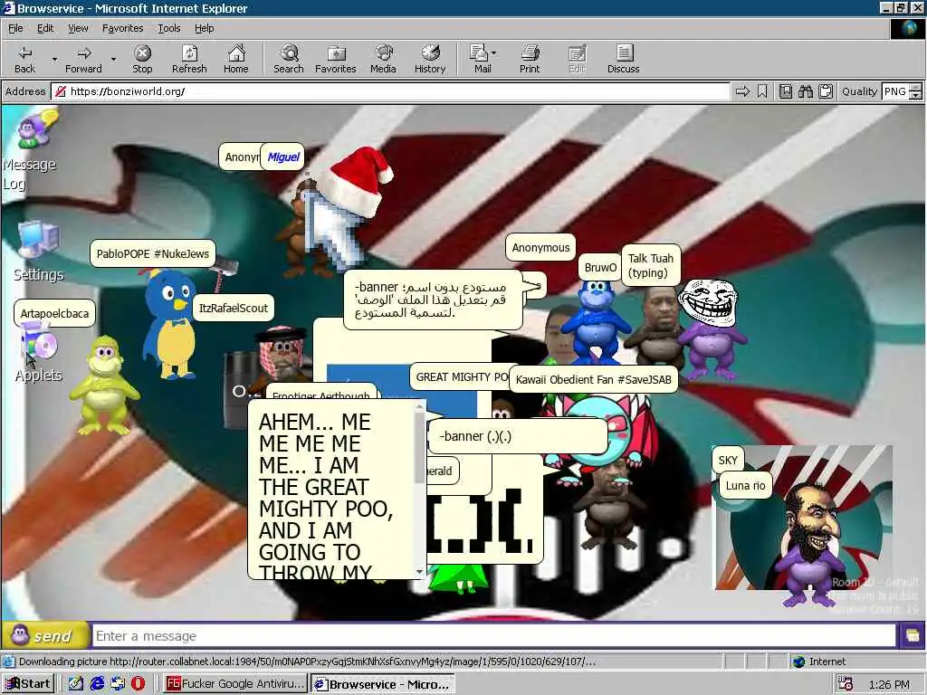Click the Quality PNG selector field

click(x=895, y=91)
